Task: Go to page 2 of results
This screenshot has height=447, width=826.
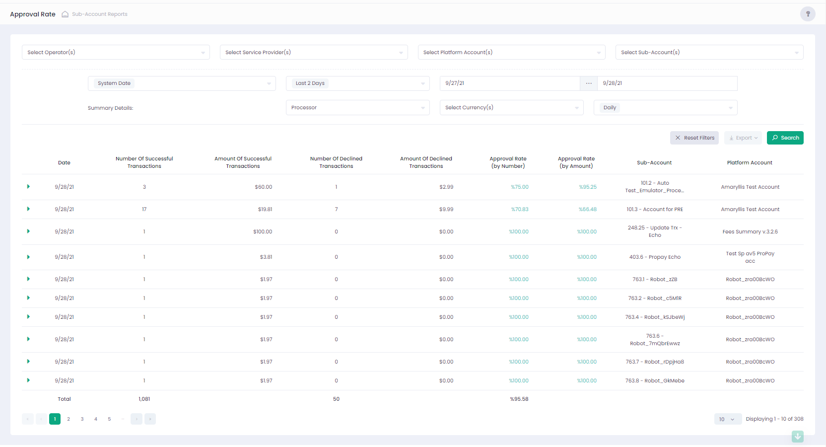Action: click(x=69, y=419)
